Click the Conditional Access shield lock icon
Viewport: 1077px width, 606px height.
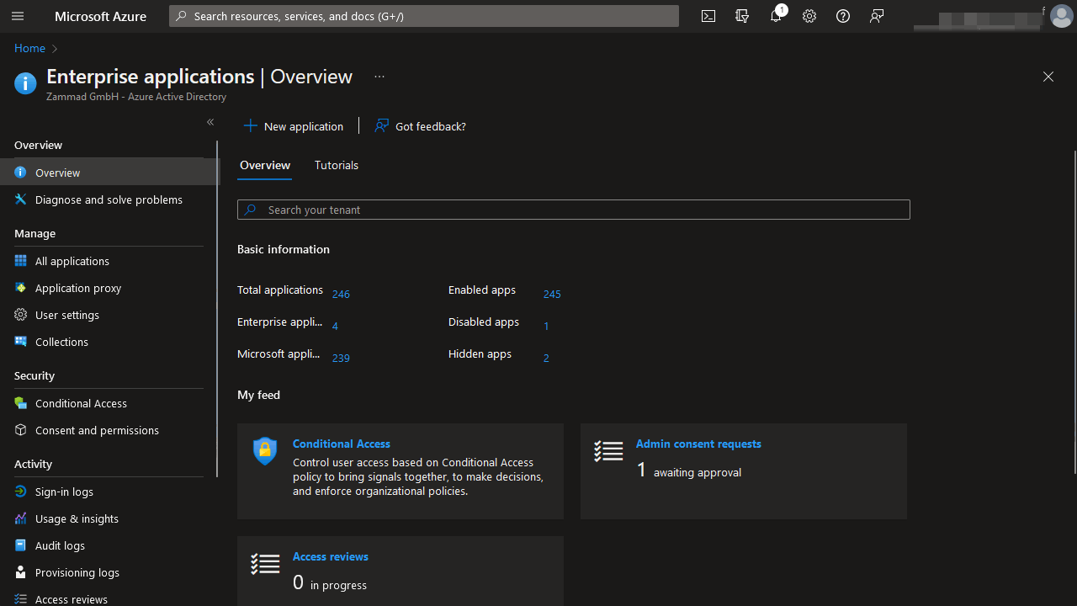click(x=265, y=451)
